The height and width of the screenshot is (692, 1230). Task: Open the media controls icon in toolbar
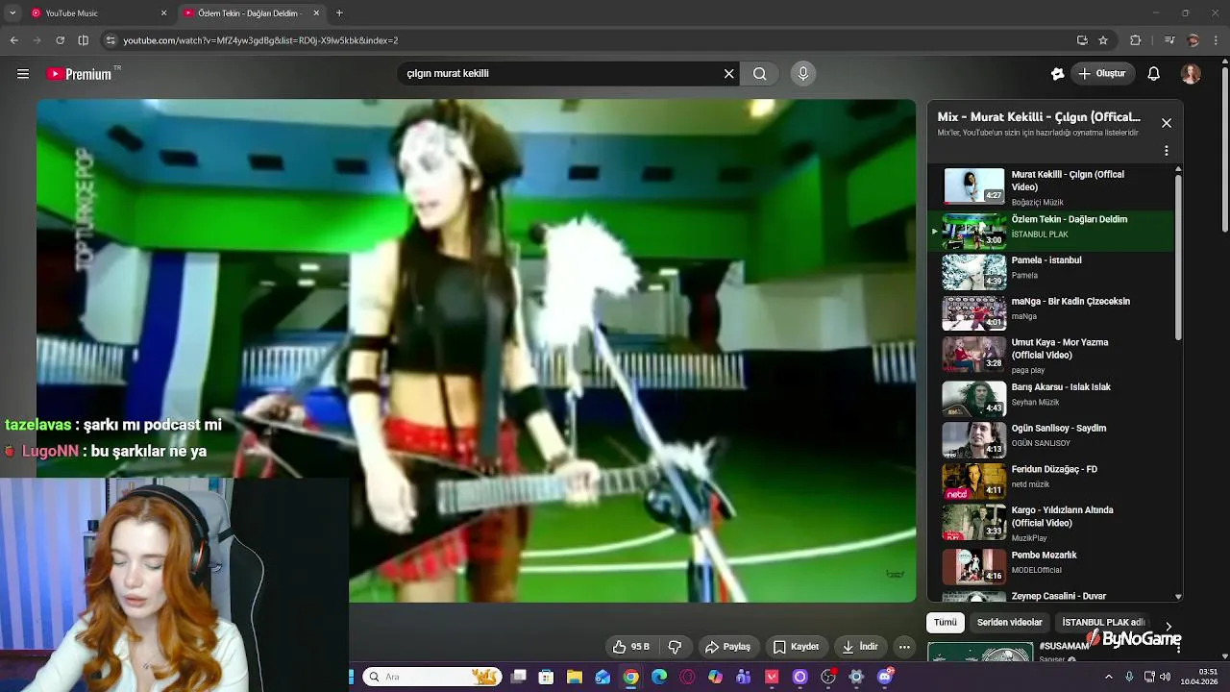pos(1168,40)
